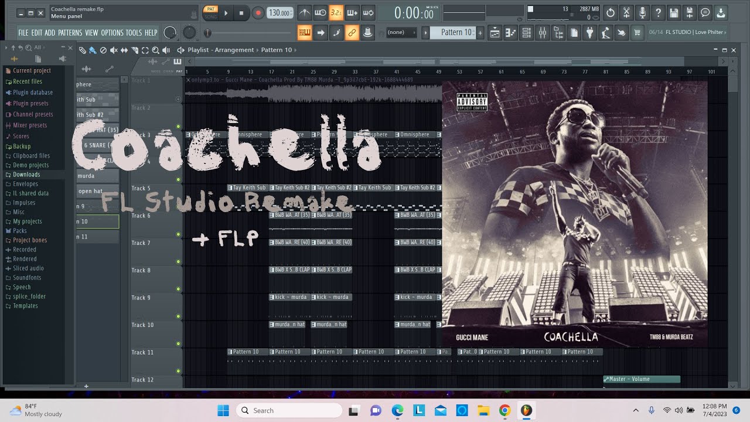The image size is (750, 422).
Task: Click the 130.000 tempo field
Action: (281, 13)
